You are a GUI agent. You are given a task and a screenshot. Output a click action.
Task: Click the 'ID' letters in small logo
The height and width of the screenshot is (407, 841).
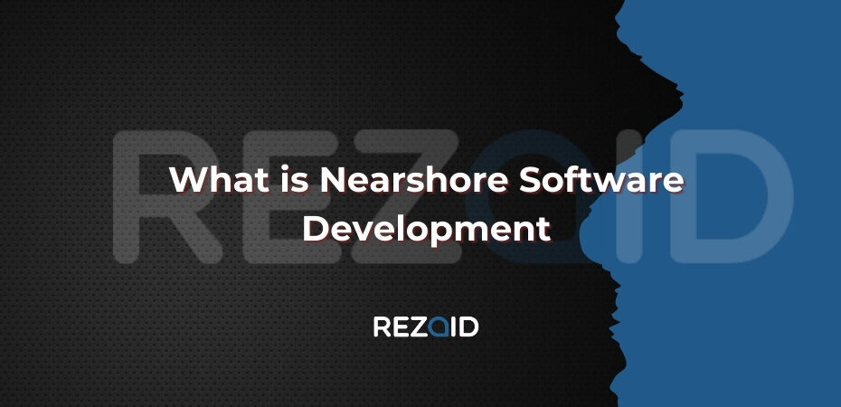(465, 327)
